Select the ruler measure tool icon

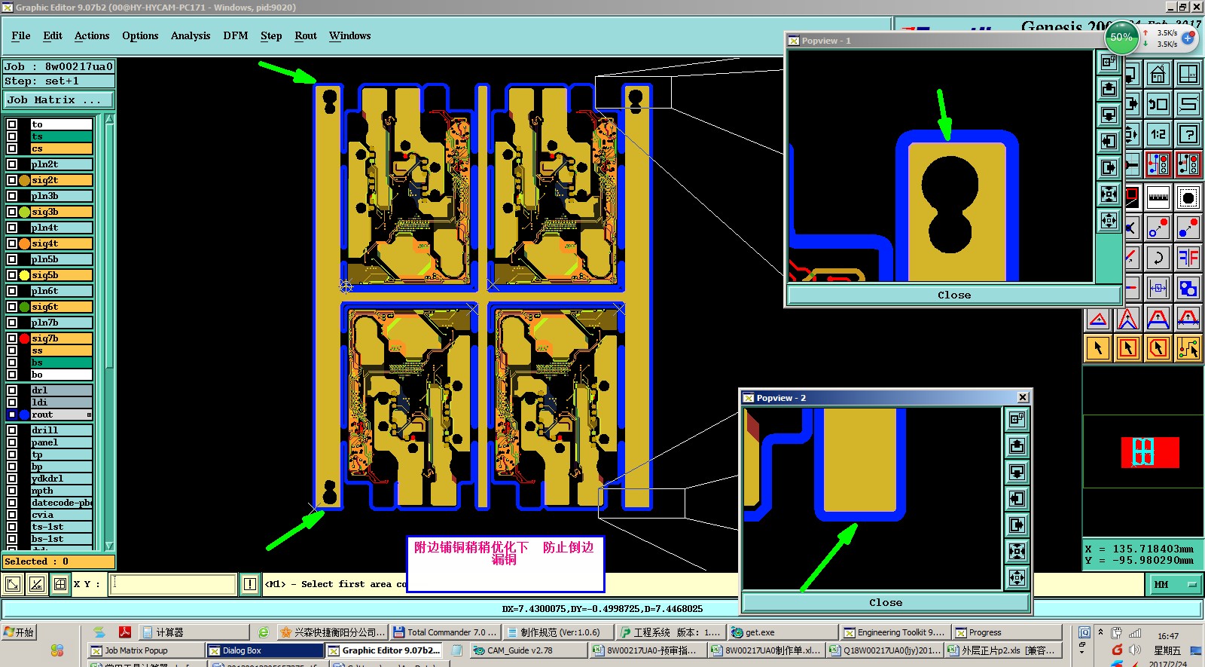coord(1158,197)
